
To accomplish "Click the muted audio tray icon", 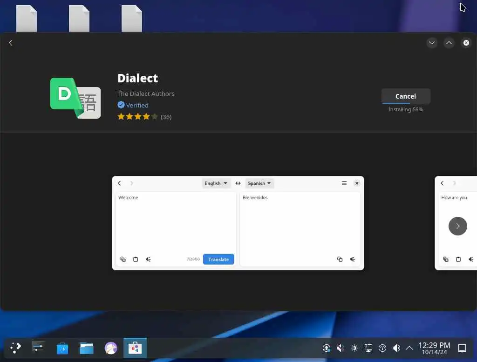I will tap(340, 348).
